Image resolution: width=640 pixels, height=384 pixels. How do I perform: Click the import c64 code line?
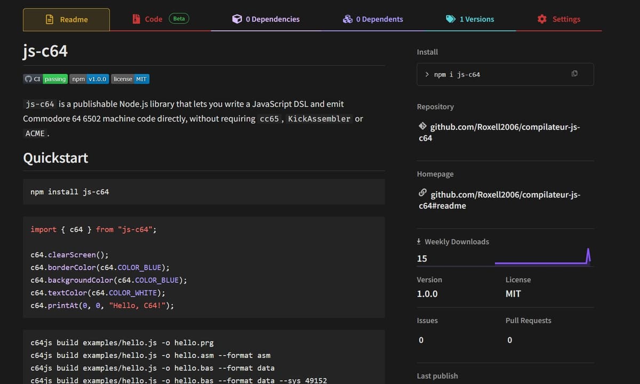pyautogui.click(x=93, y=230)
